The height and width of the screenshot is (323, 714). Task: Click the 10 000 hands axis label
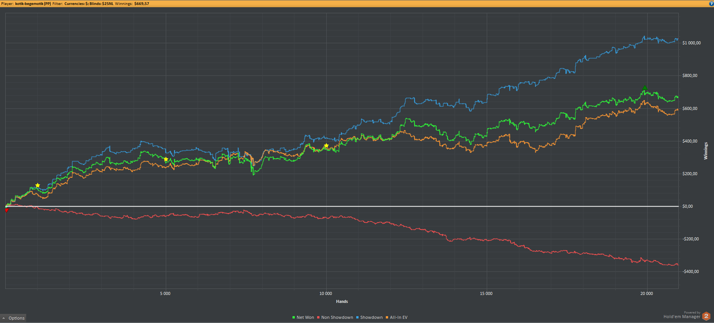pyautogui.click(x=326, y=293)
